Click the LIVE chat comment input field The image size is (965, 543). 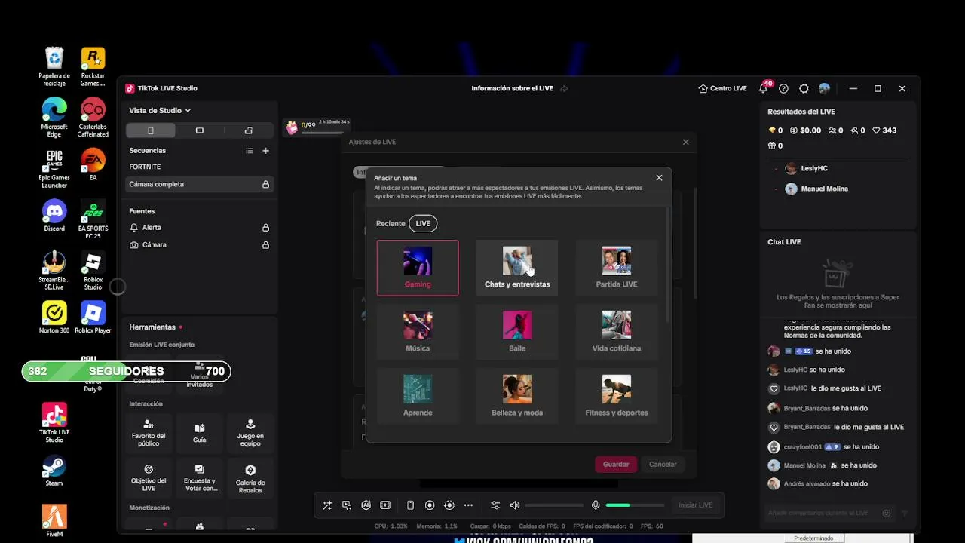click(829, 513)
